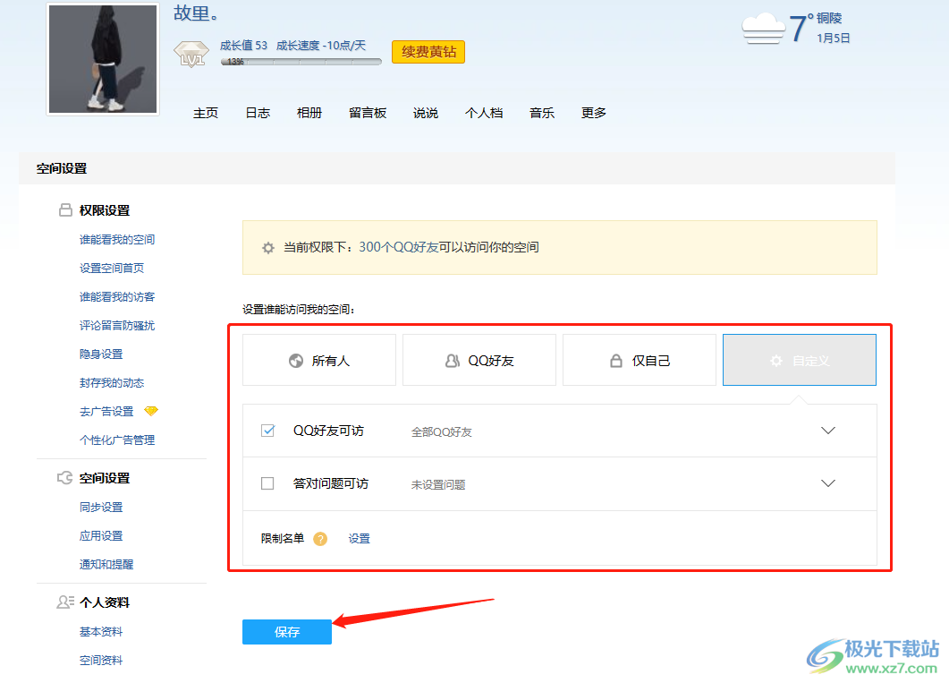Image resolution: width=949 pixels, height=683 pixels.
Task: Click the 成长值 53 text
Action: [243, 46]
